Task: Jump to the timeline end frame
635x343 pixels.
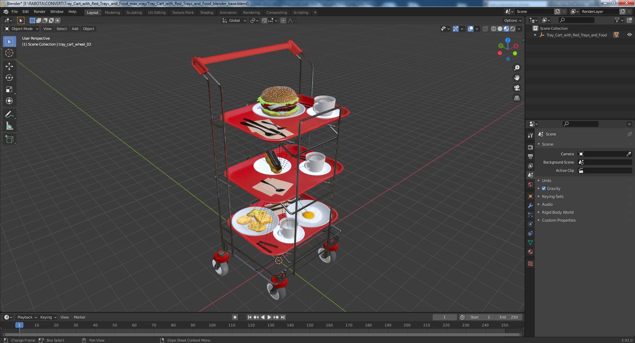Action: (283, 317)
